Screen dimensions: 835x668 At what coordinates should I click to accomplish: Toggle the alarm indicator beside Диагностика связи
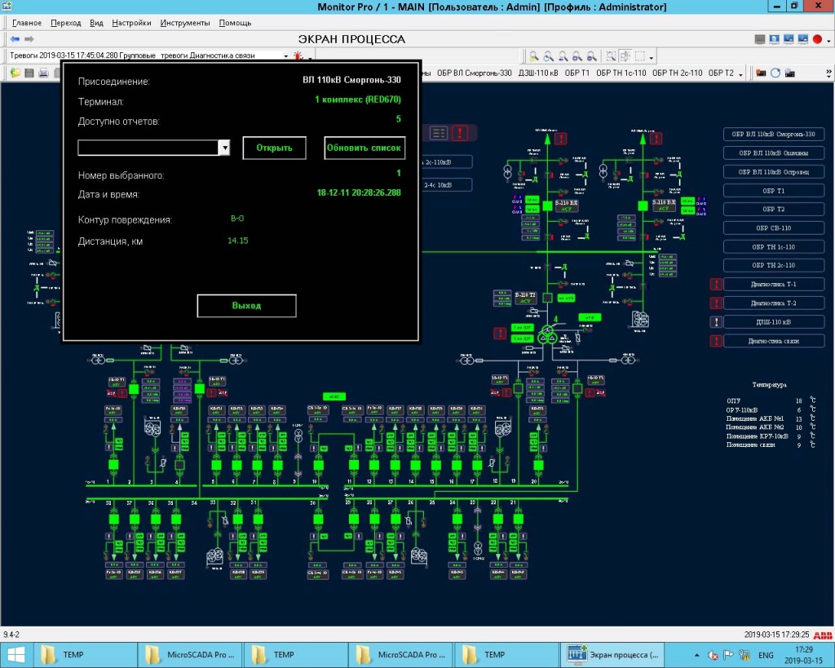(717, 340)
